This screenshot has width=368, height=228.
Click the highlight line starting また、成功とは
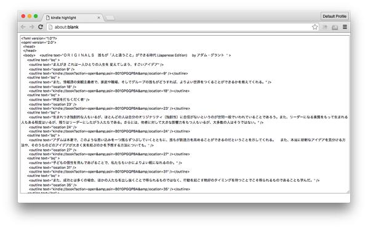coord(174,181)
